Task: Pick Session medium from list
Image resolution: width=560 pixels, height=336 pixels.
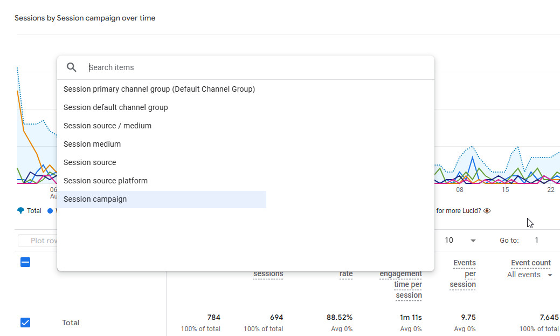Action: pos(92,144)
